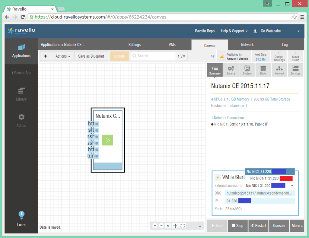Select the System panel icon
Image resolution: width=309 pixels, height=238 pixels.
[x=247, y=70]
